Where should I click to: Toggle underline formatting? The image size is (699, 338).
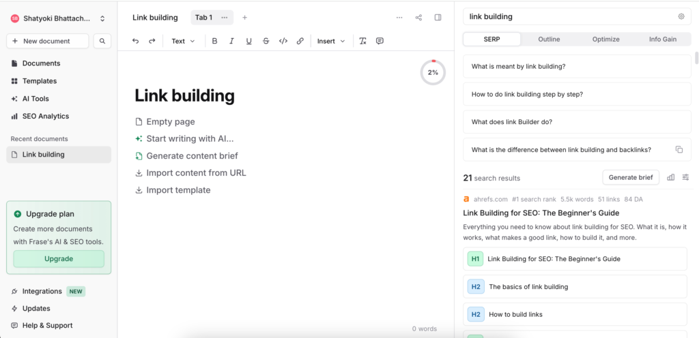248,41
